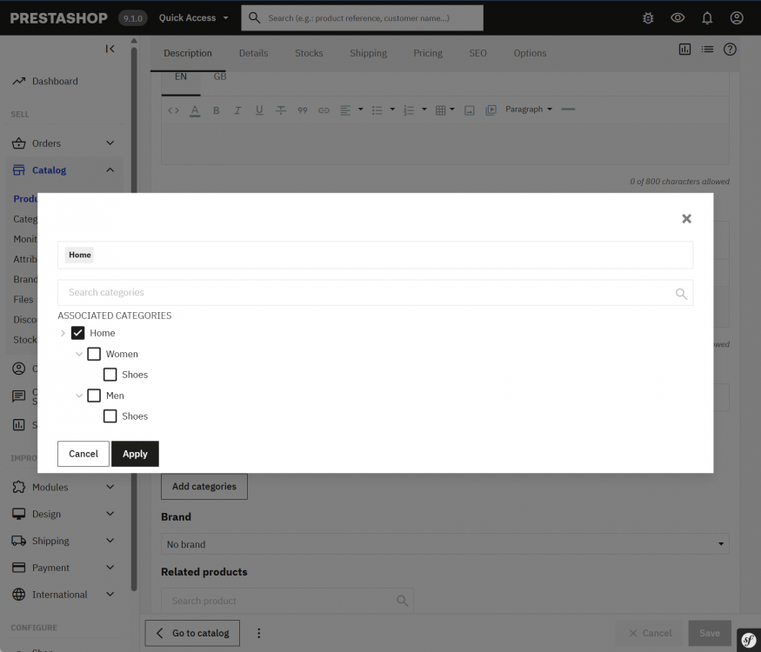Click the Add categories button
The width and height of the screenshot is (761, 652).
(204, 487)
